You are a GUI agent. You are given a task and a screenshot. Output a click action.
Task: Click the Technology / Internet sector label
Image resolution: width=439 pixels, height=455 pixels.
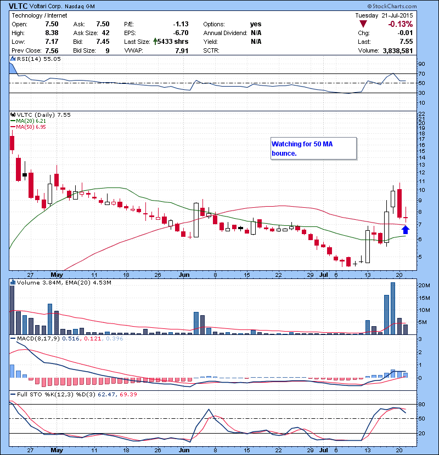(x=39, y=15)
